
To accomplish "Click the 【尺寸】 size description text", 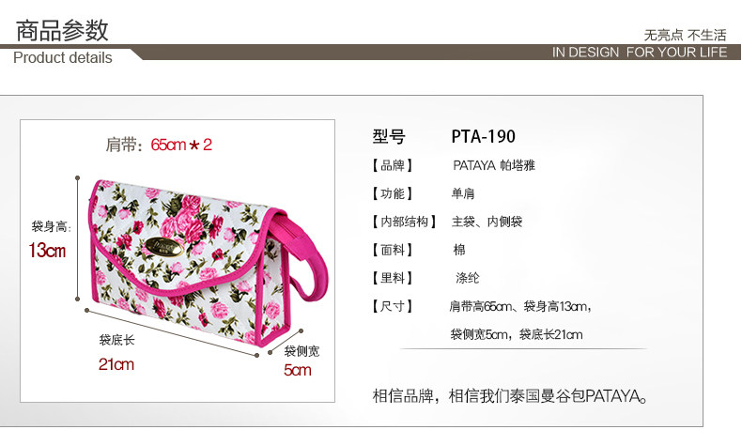I will click(x=520, y=321).
